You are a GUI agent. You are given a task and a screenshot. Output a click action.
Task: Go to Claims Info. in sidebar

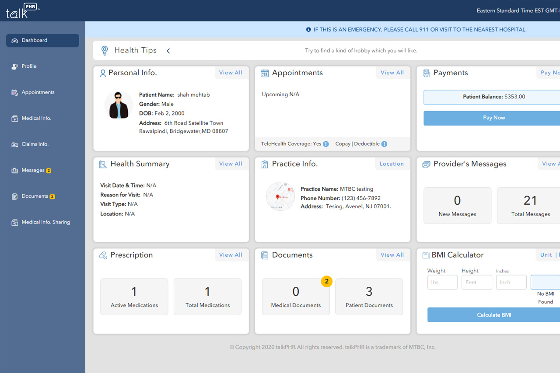coord(35,144)
